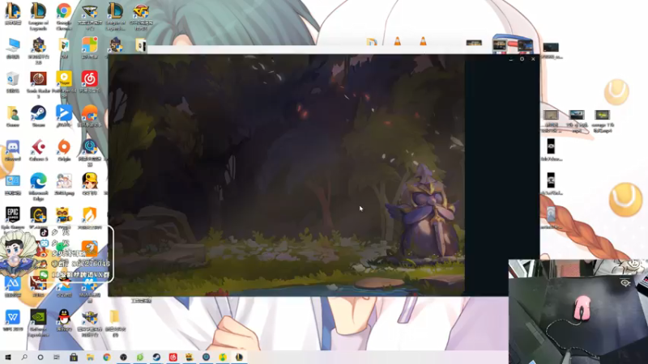648x364 pixels.
Task: Switch to League of Legends on the taskbar
Action: coord(239,357)
